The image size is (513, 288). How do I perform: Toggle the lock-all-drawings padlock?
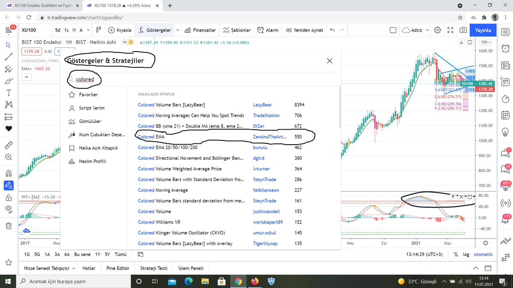(x=9, y=198)
